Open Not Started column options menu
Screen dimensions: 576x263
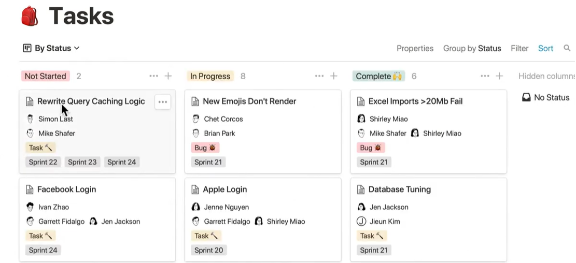click(153, 76)
